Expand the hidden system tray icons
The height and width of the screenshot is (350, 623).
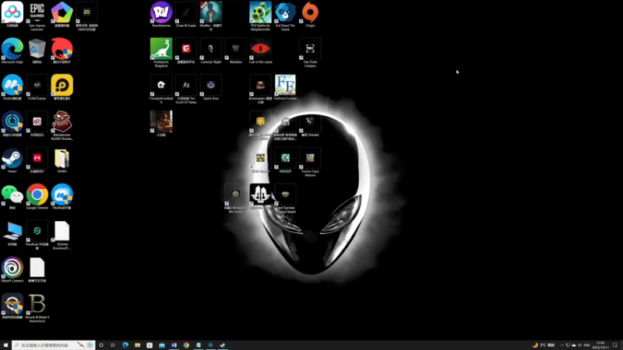coord(561,345)
